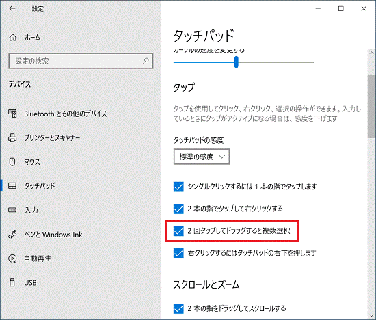Go back with the arrow icon

(x=12, y=8)
